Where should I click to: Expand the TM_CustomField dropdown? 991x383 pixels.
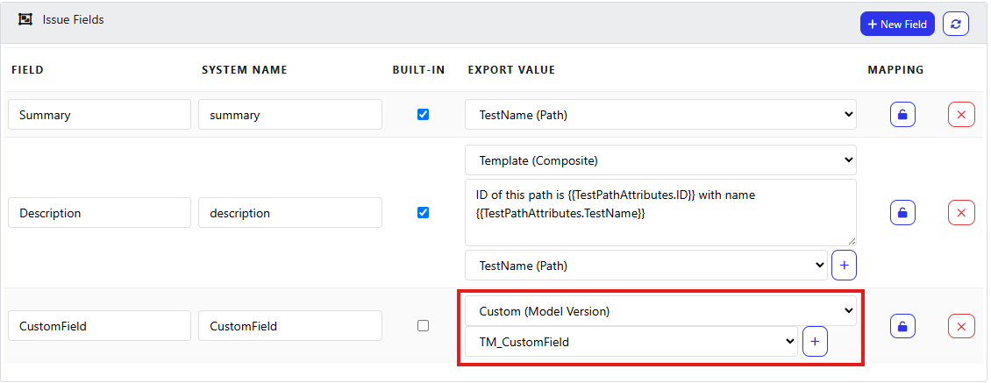click(631, 342)
